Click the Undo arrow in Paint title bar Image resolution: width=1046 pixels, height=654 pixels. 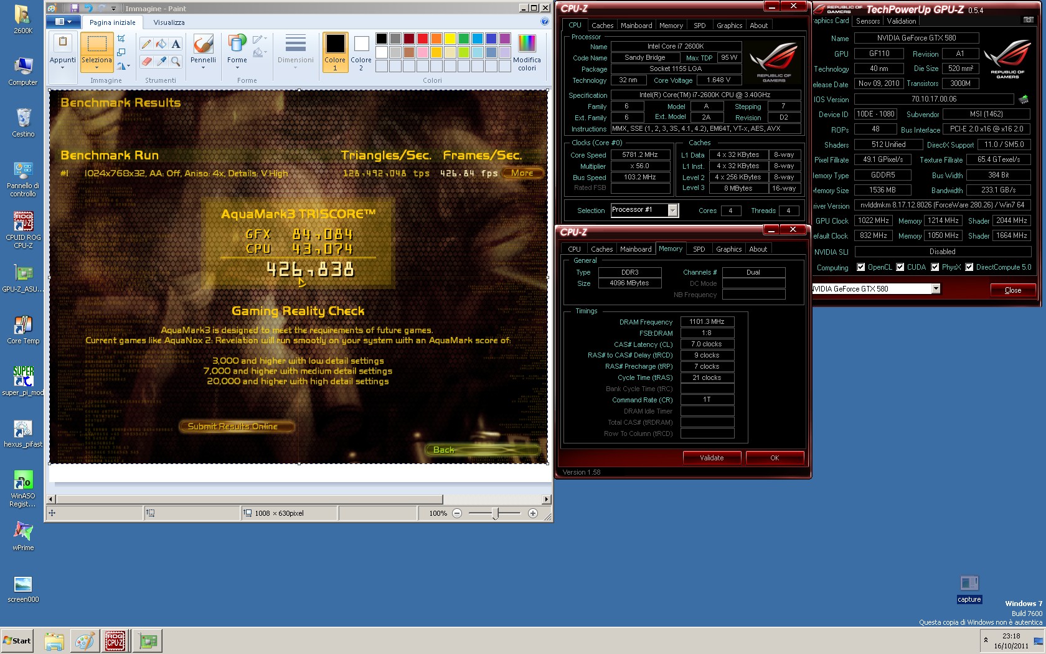(88, 8)
